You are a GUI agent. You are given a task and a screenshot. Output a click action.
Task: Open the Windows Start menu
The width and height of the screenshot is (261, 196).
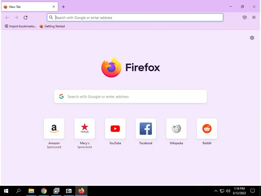(6, 191)
